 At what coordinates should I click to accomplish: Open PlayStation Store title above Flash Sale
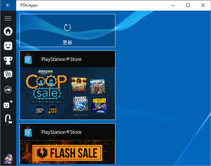pos(62,132)
